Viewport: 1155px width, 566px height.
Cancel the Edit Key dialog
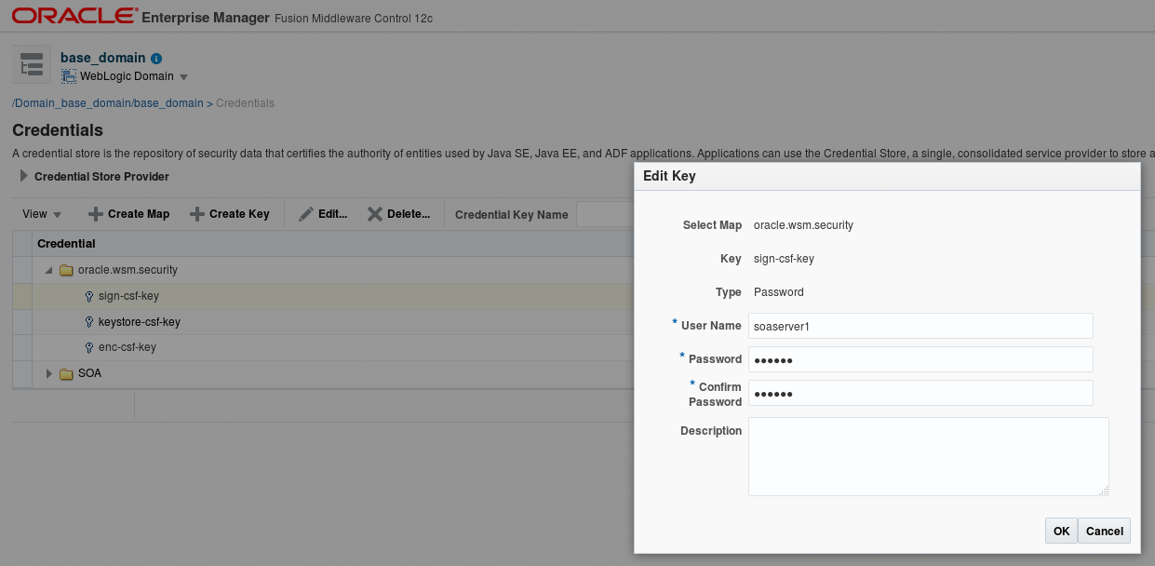pos(1104,530)
